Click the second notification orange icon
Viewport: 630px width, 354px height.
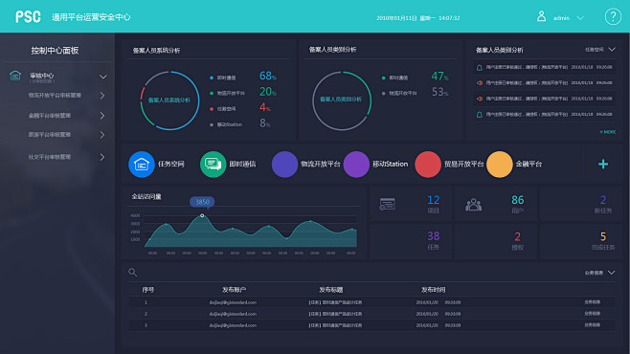(x=480, y=83)
